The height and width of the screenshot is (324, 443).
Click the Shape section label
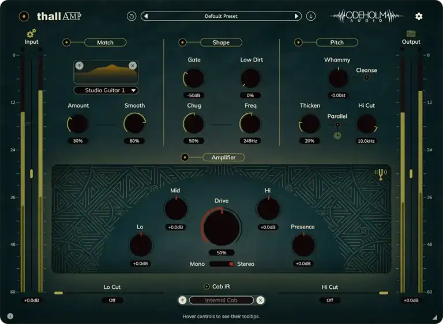(221, 43)
